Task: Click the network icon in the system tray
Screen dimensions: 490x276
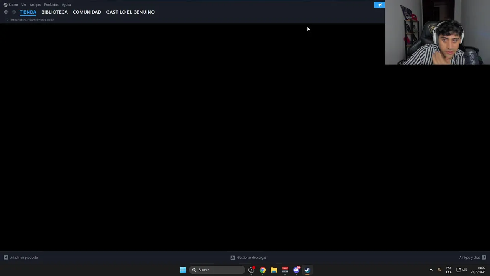Action: click(458, 270)
